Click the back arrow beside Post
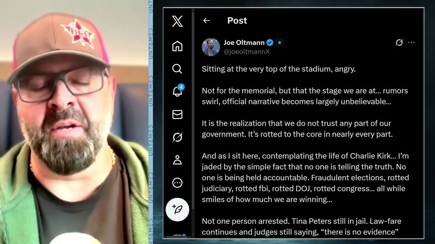Image resolution: width=435 pixels, height=244 pixels. (206, 21)
